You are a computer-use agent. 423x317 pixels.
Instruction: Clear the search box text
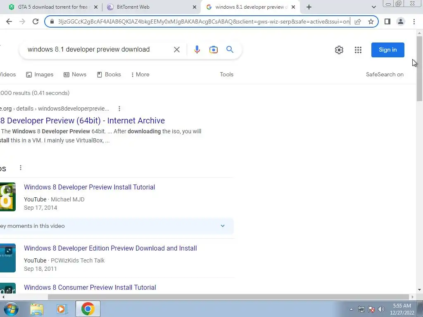click(177, 50)
